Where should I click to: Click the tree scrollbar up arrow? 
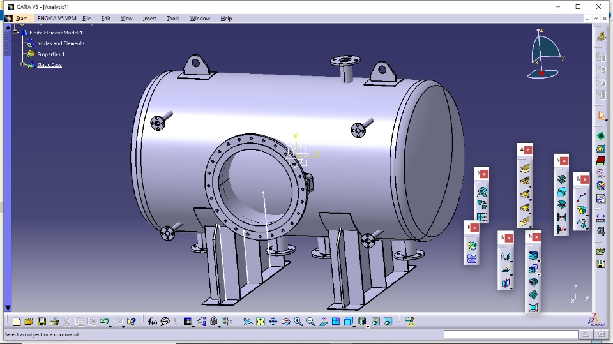8,27
